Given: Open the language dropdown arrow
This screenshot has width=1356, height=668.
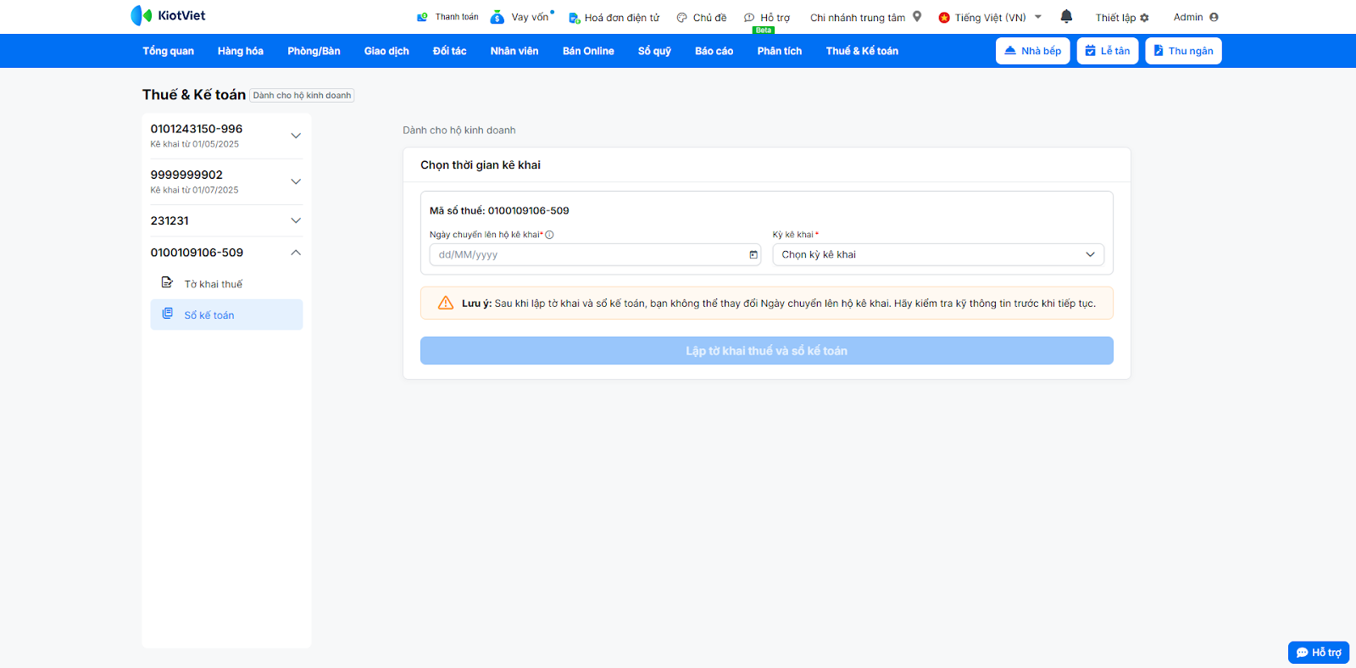Looking at the screenshot, I should [x=1038, y=17].
